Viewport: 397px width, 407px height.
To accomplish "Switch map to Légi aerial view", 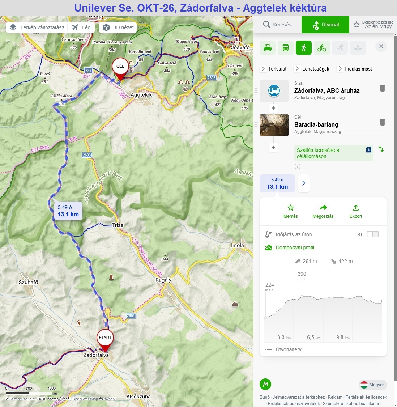I will point(82,27).
